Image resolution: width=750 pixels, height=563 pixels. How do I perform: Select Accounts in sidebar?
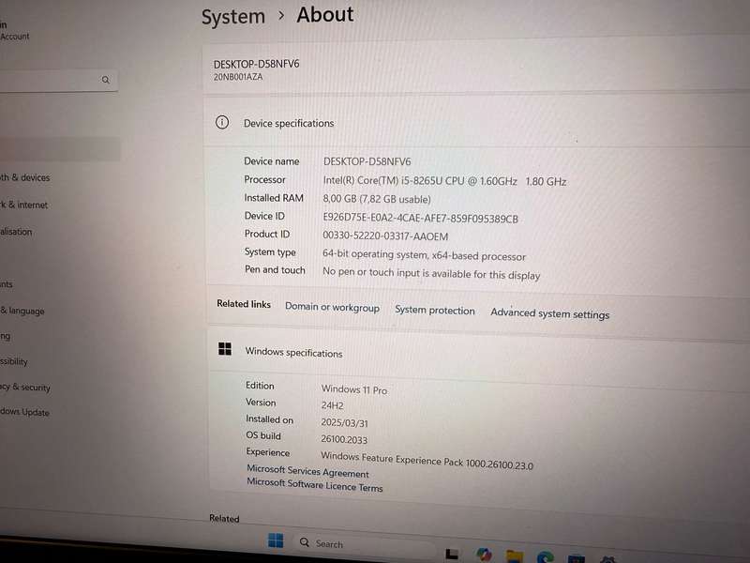point(7,284)
